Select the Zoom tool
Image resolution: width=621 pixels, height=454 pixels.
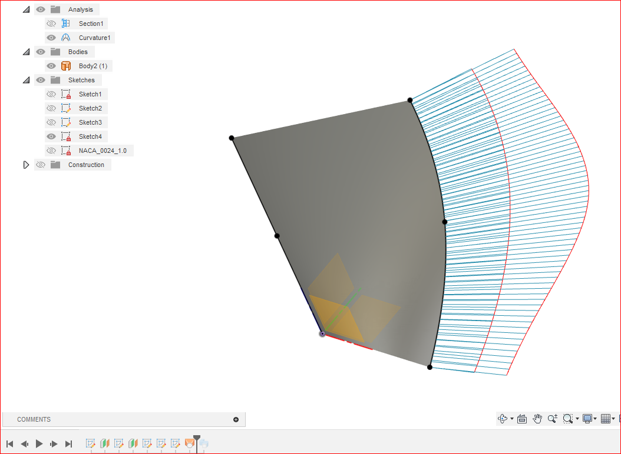tap(552, 419)
